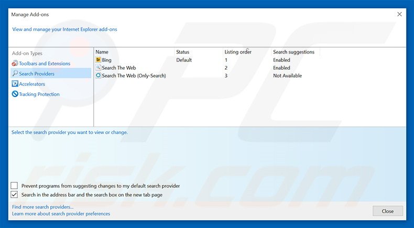This screenshot has height=228, width=414.
Task: Click the Search The Web (Only-Search) icon
Action: 98,75
